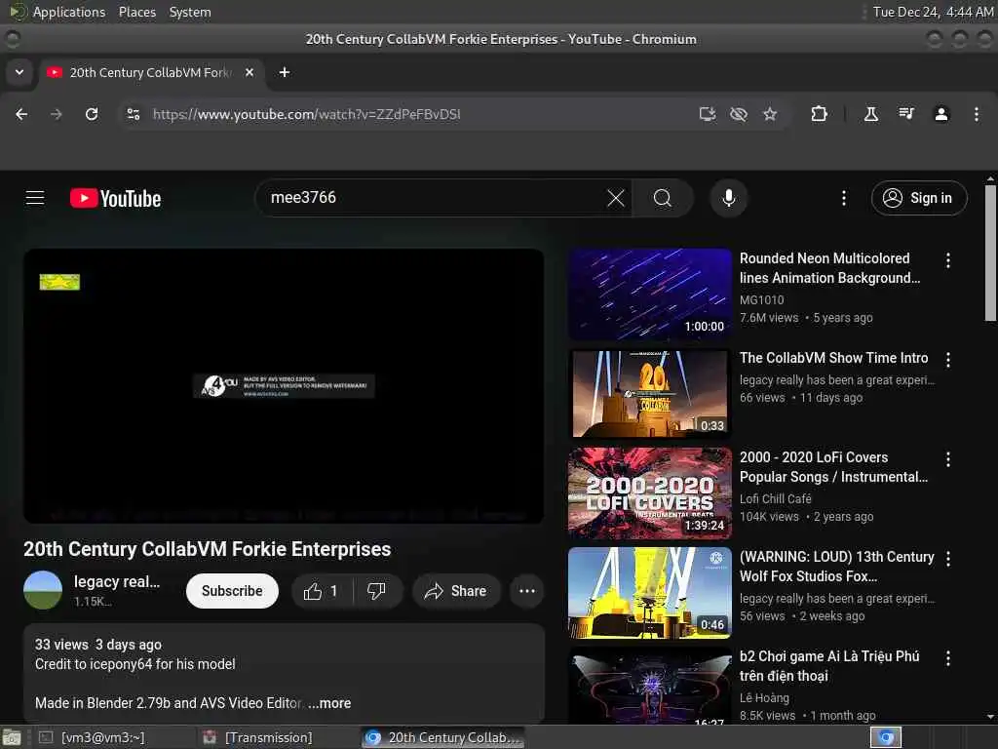The width and height of the screenshot is (998, 749).
Task: Click the workspace switcher icon
Action: [x=886, y=737]
